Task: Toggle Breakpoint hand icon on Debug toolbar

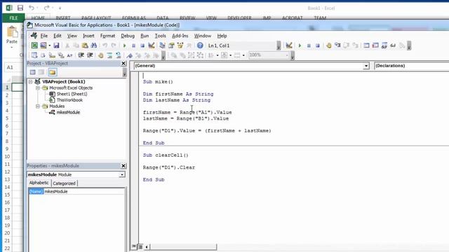Action: pyautogui.click(x=329, y=45)
